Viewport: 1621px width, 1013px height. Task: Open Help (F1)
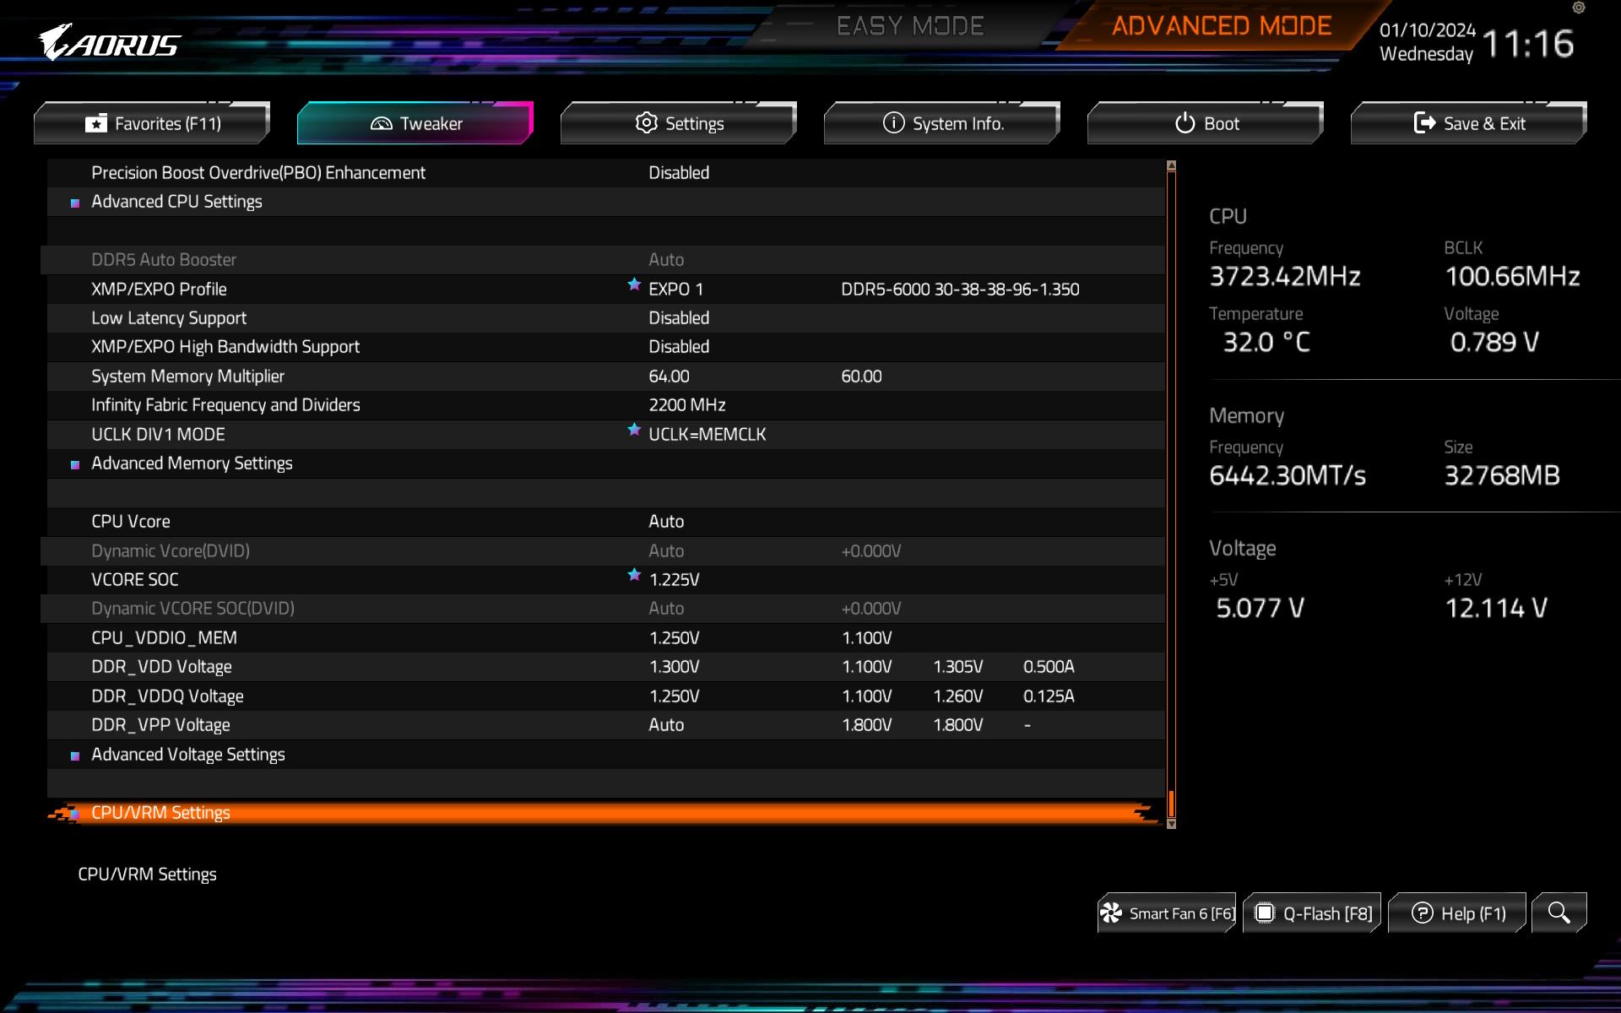(x=1457, y=913)
